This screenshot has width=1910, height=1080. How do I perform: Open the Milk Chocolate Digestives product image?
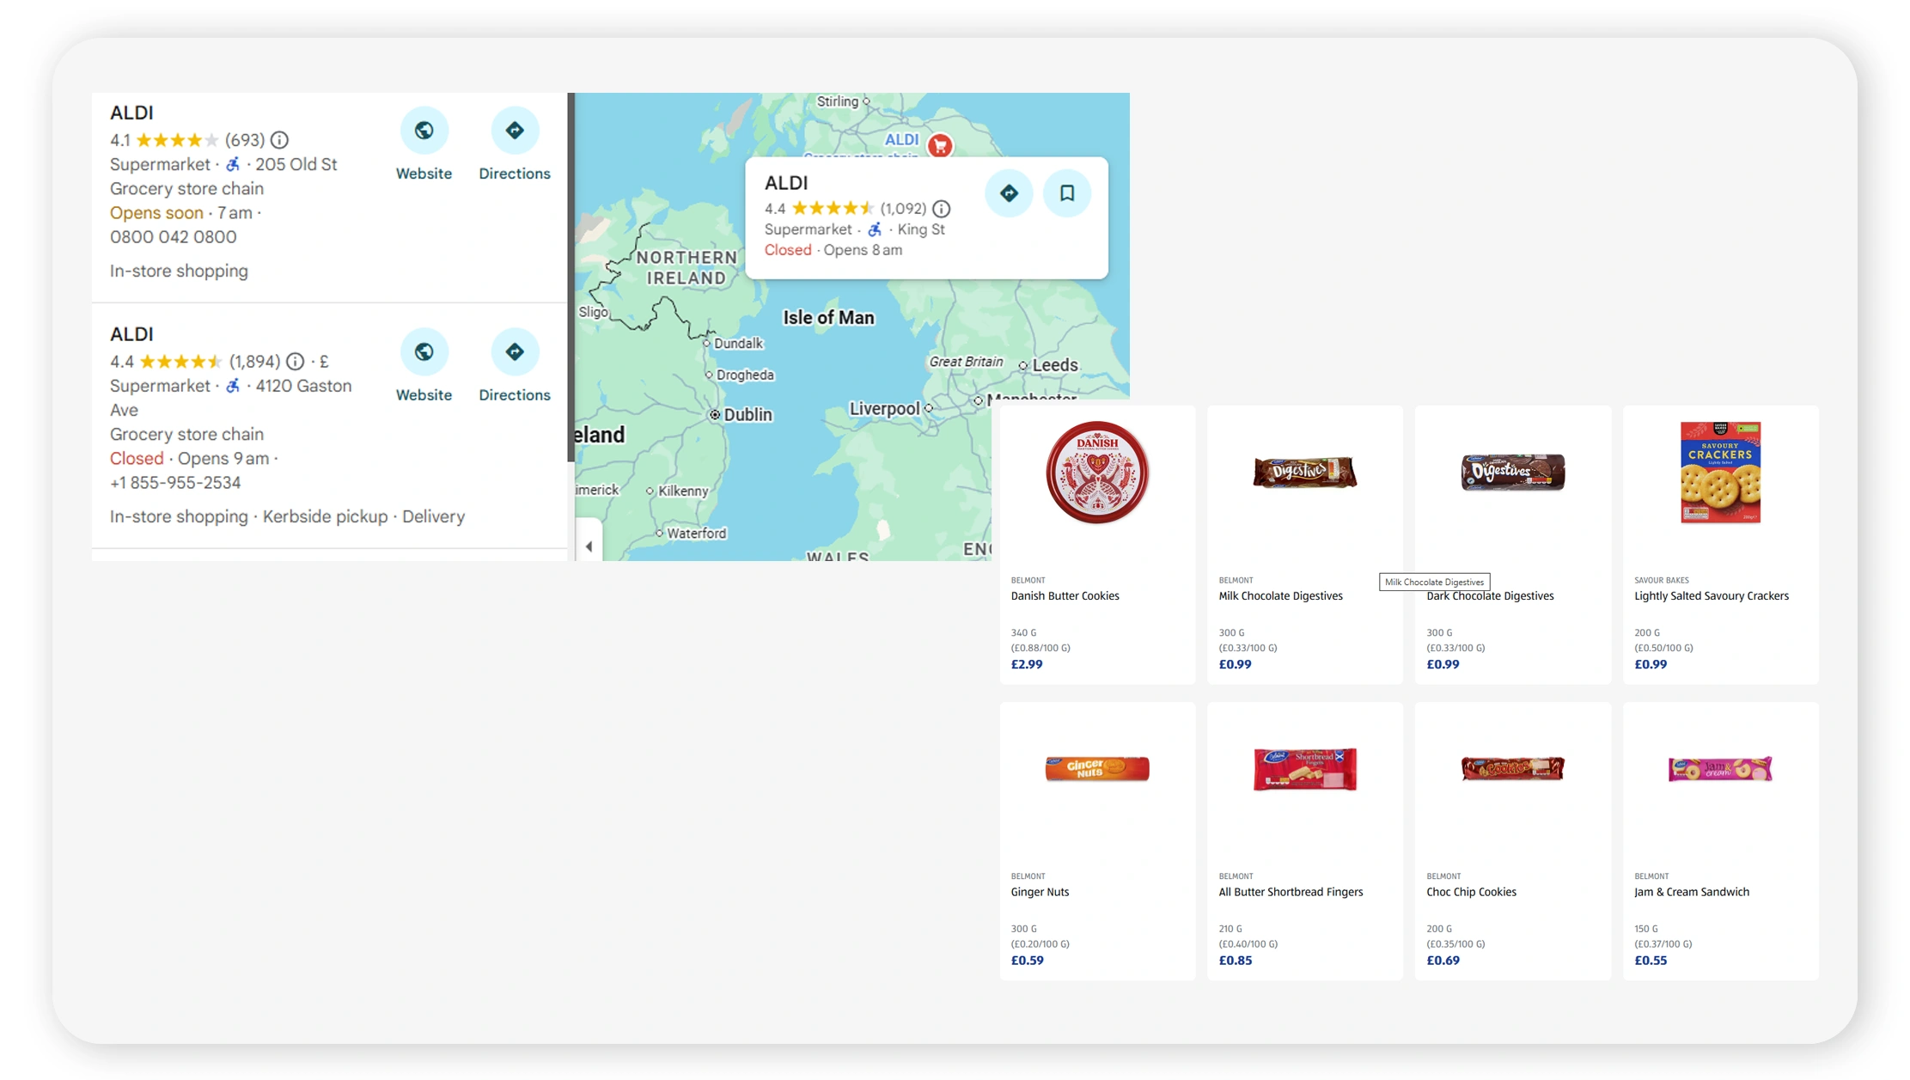point(1304,473)
